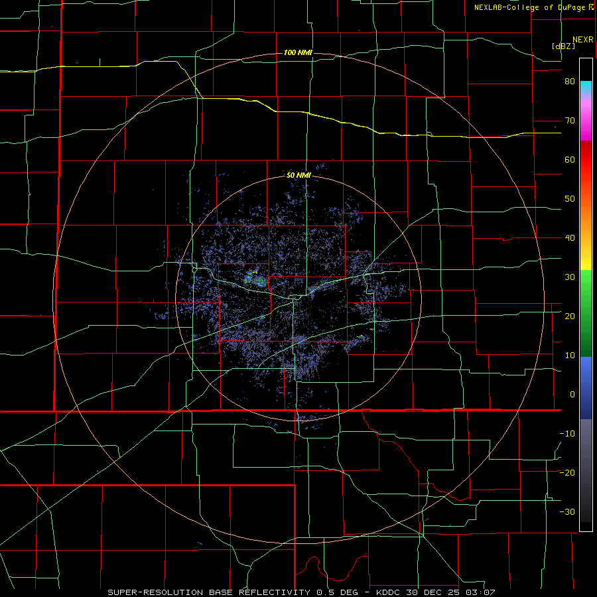Click the green radar echo cluster west of radar
The width and height of the screenshot is (597, 597).
click(255, 280)
